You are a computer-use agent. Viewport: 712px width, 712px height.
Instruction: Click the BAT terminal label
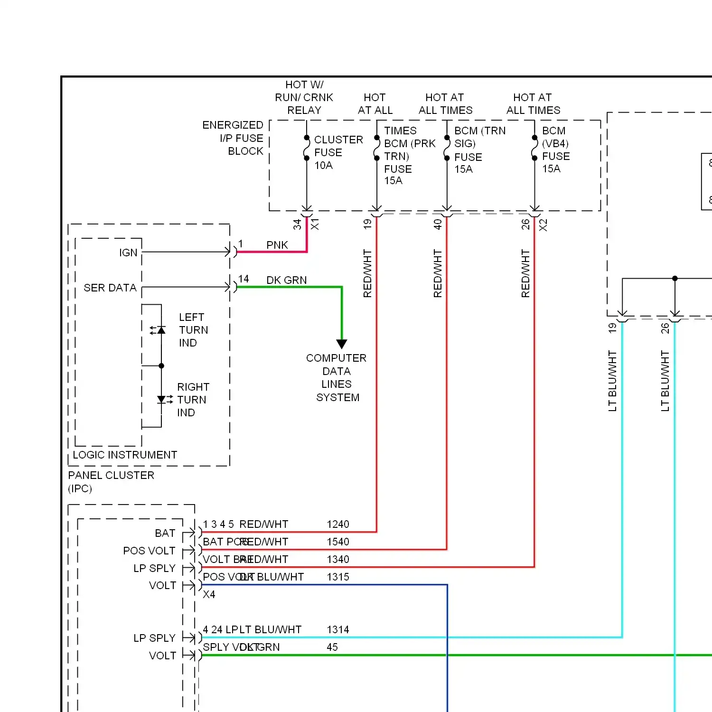point(165,533)
